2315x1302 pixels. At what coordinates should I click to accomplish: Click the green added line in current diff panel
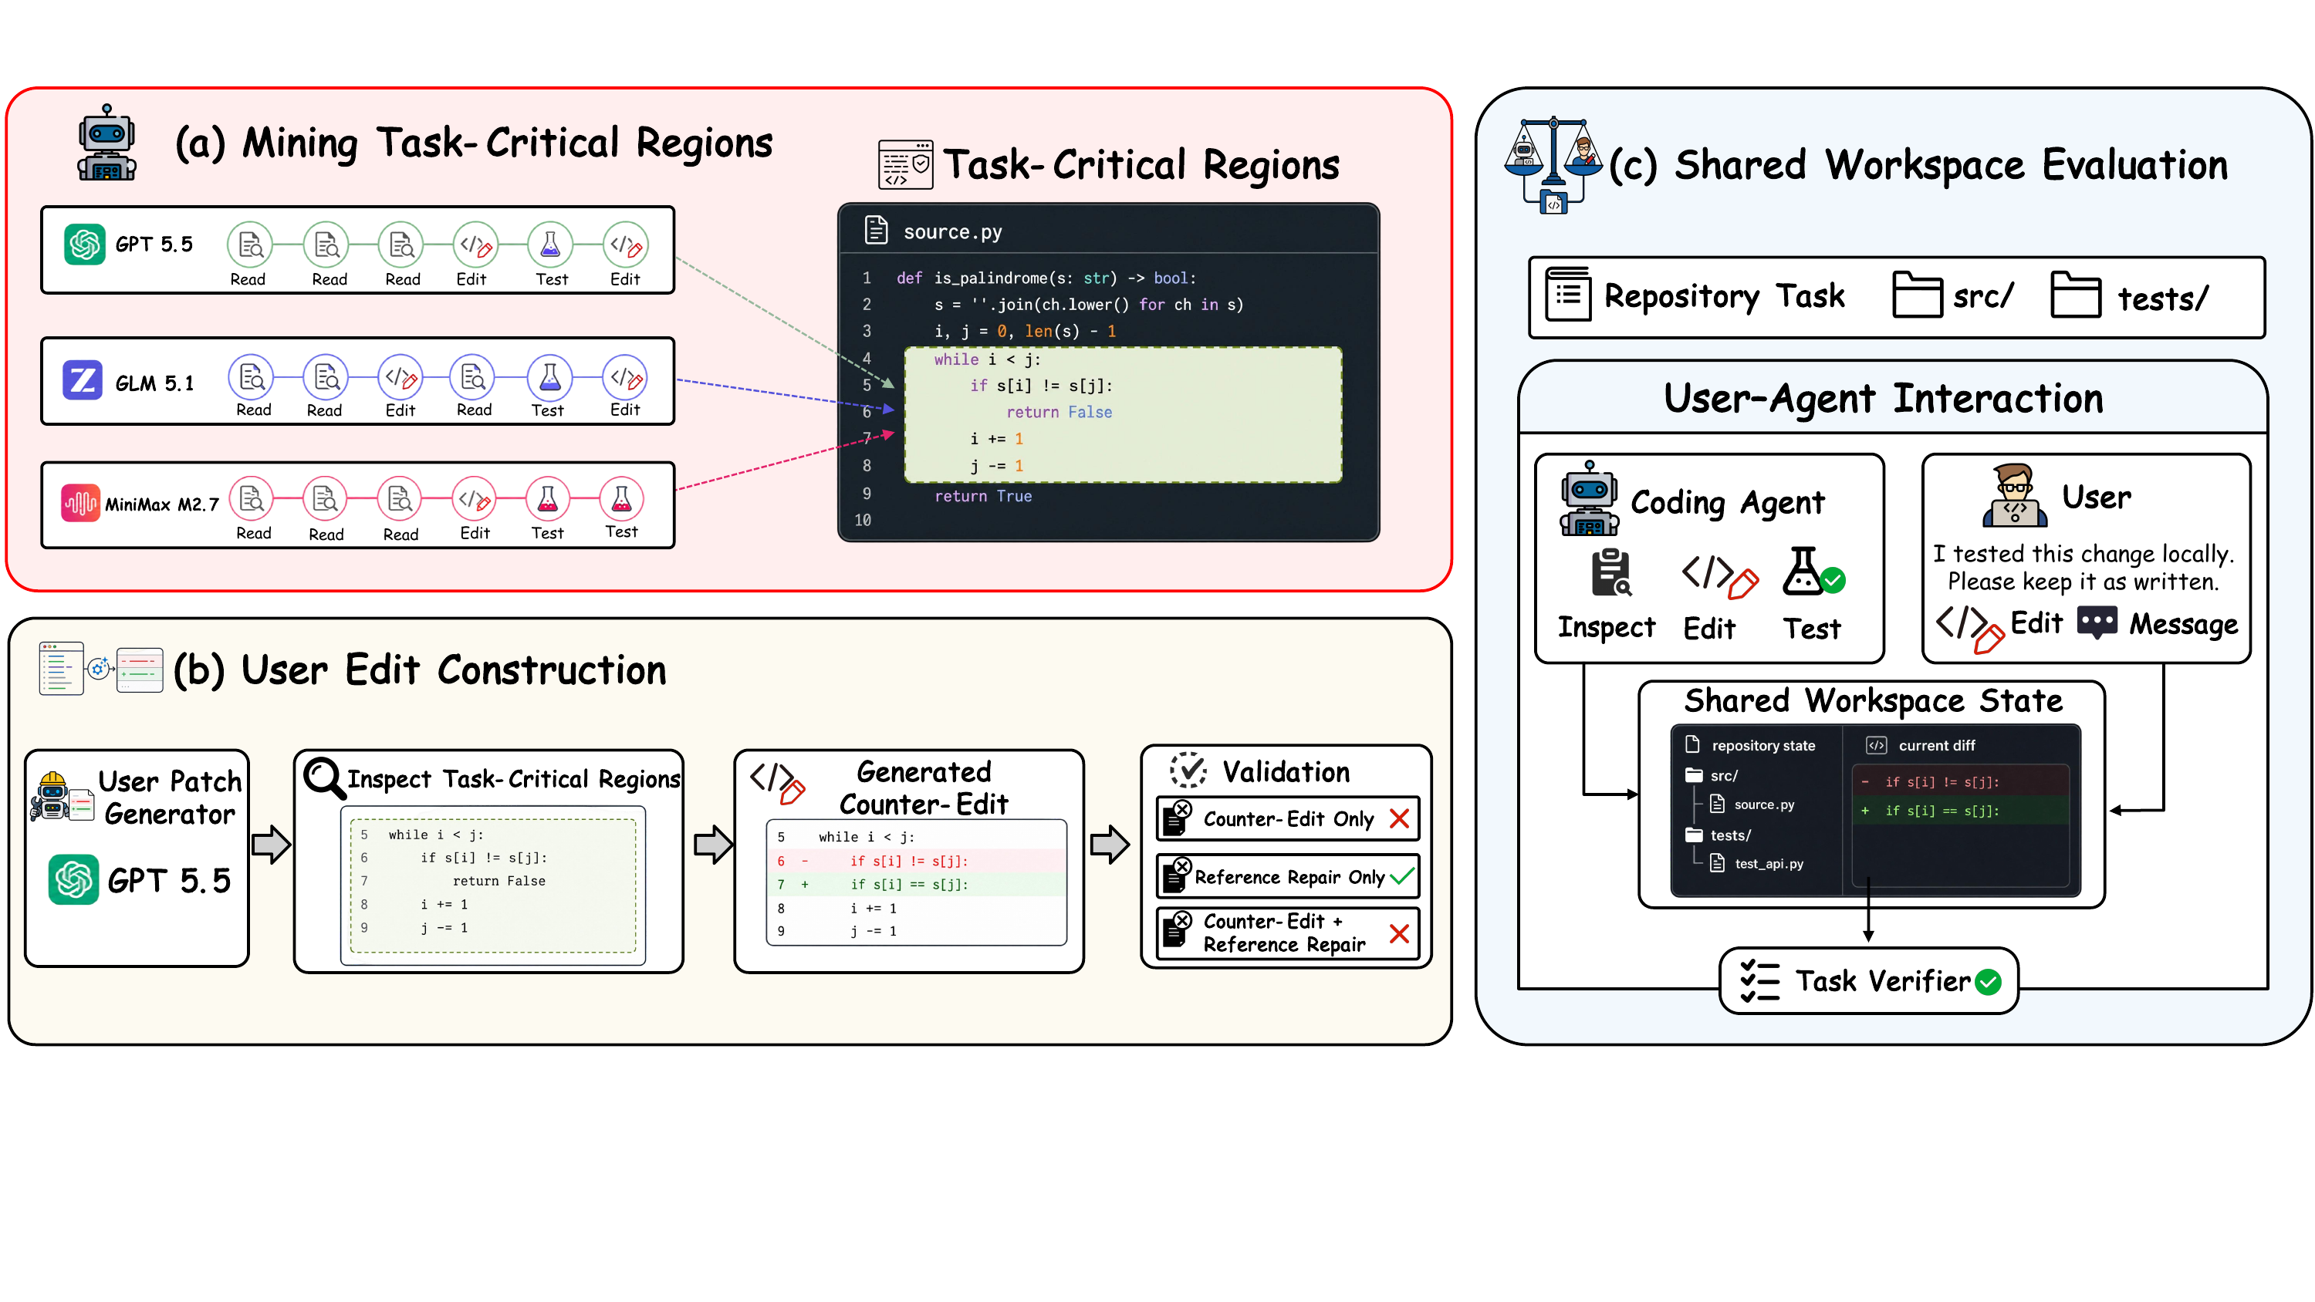pos(1960,810)
